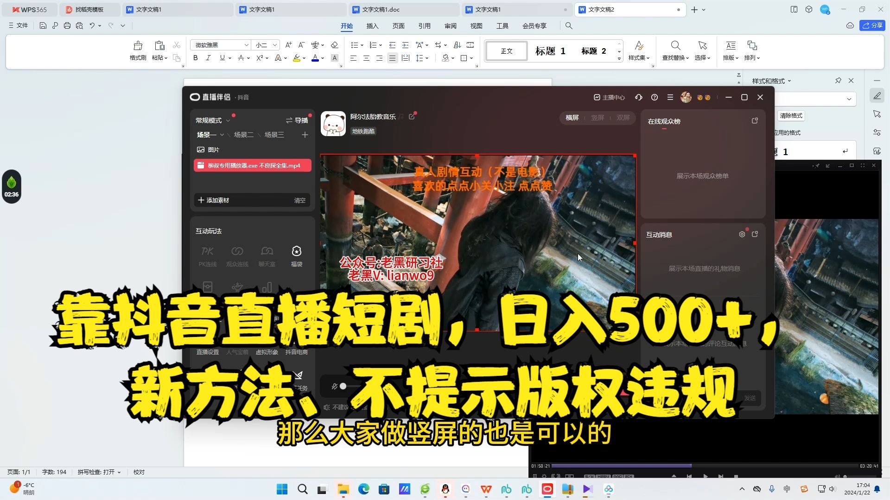Click 添加素材 to add a source

point(213,200)
